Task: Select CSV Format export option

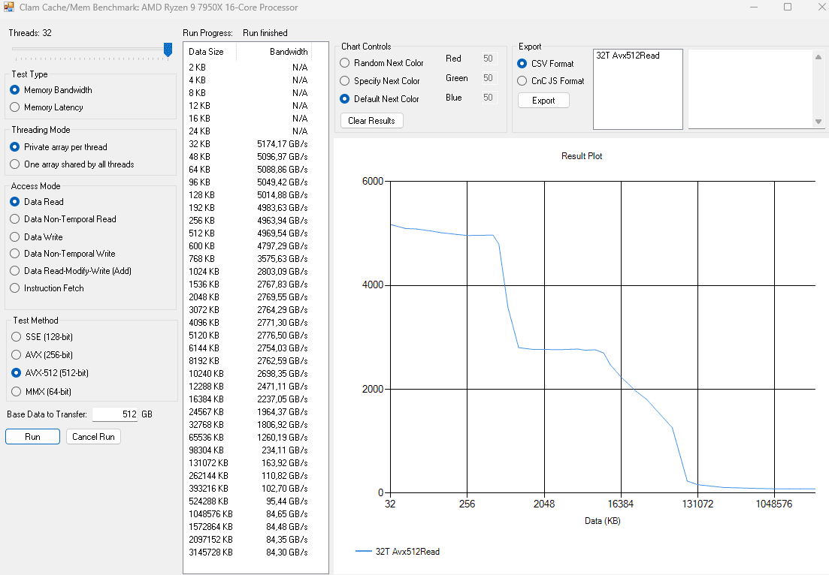Action: pos(546,63)
